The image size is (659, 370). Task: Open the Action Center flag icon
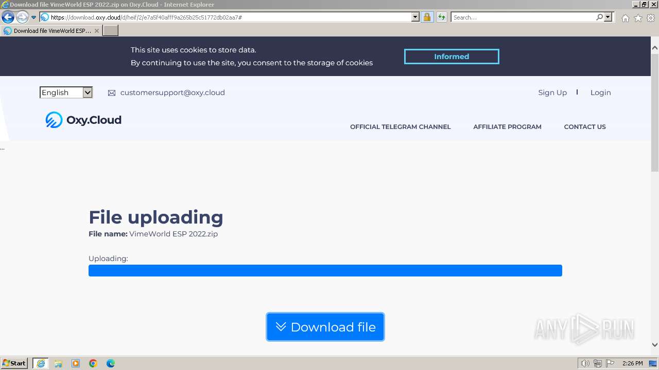pos(610,363)
